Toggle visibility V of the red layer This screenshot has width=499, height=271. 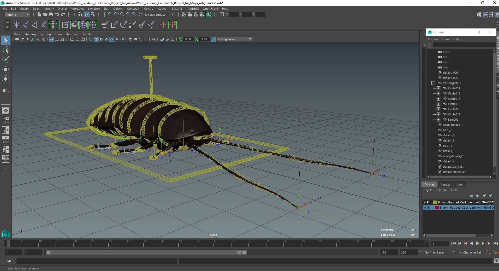(425, 208)
